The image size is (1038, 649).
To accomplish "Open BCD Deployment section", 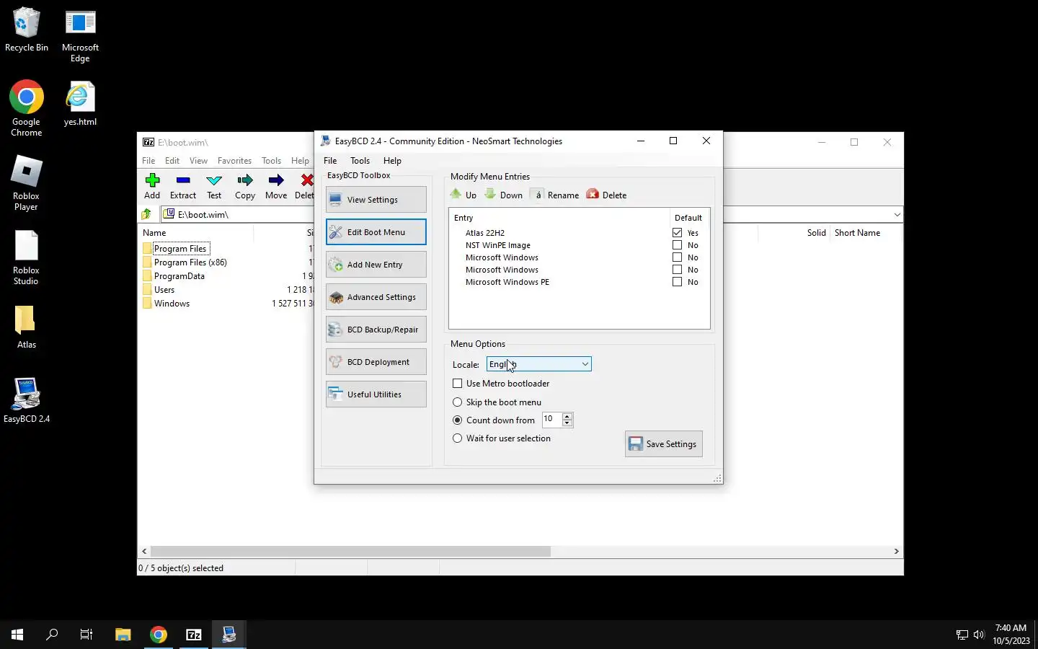I will pos(376,362).
